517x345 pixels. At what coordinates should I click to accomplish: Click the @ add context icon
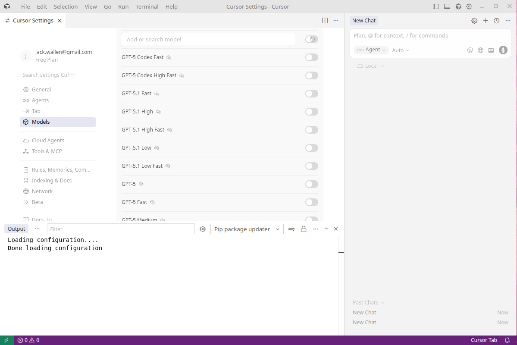(470, 50)
